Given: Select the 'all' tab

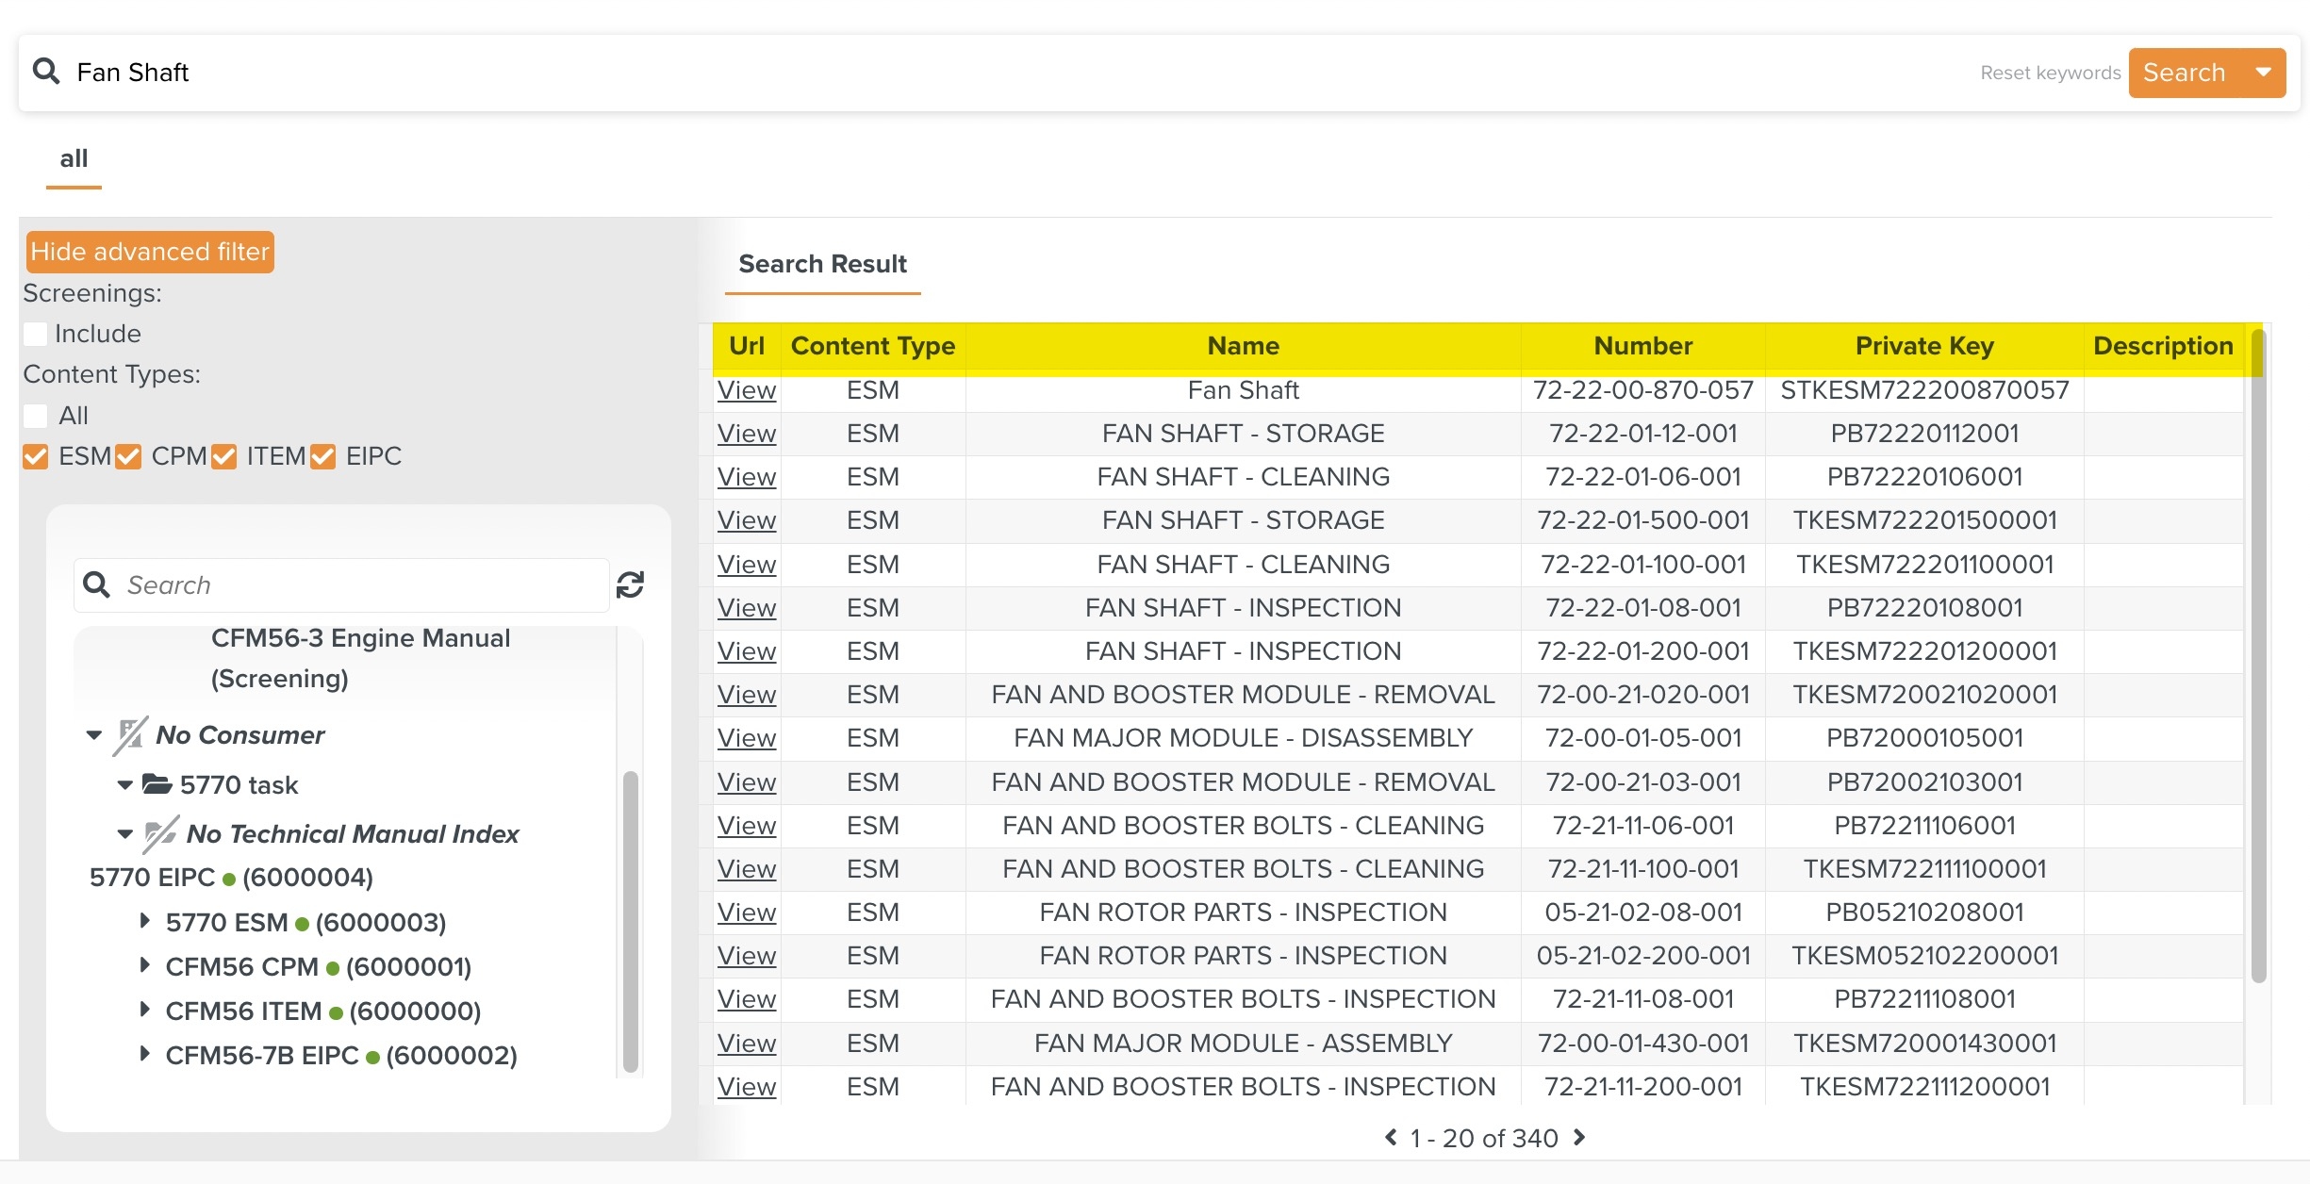Looking at the screenshot, I should [x=74, y=158].
